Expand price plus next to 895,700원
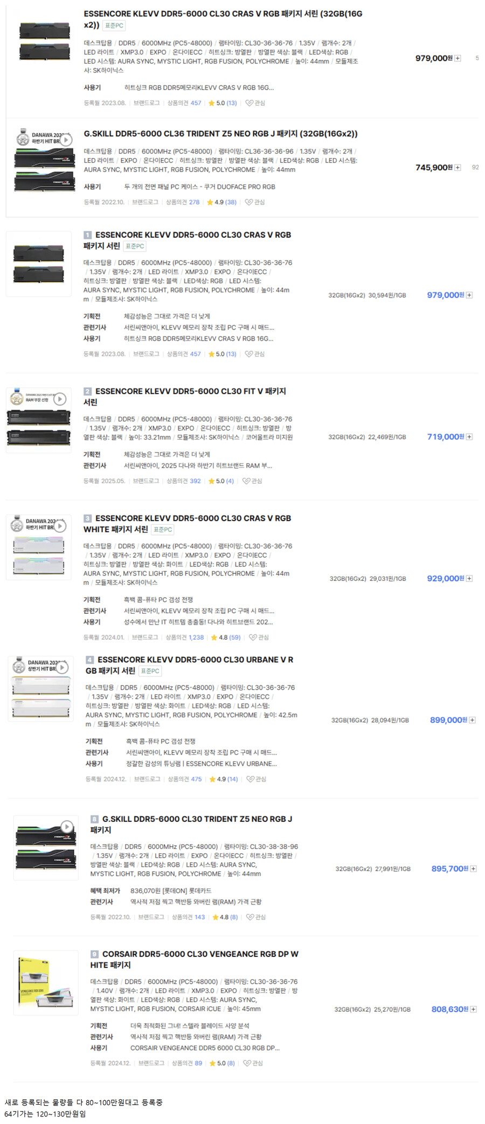Image resolution: width=485 pixels, height=1124 pixels. click(473, 869)
